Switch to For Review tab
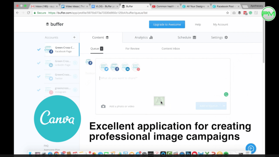279x157 pixels. (x=132, y=48)
